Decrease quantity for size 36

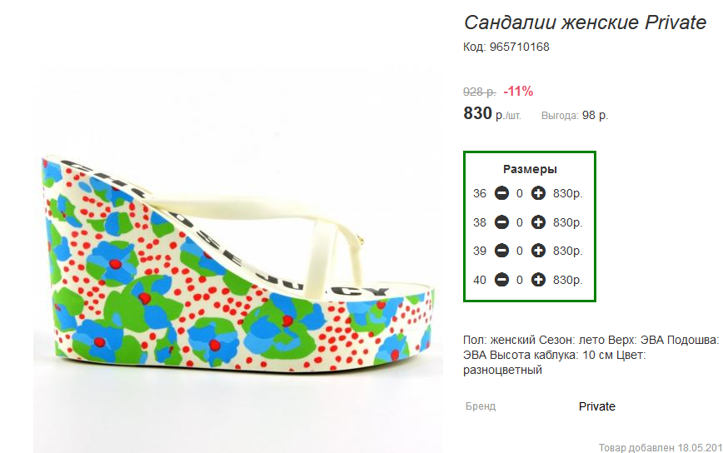501,193
